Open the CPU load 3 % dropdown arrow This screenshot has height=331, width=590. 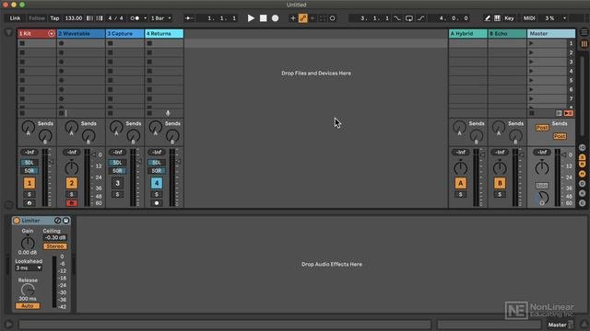pyautogui.click(x=564, y=18)
